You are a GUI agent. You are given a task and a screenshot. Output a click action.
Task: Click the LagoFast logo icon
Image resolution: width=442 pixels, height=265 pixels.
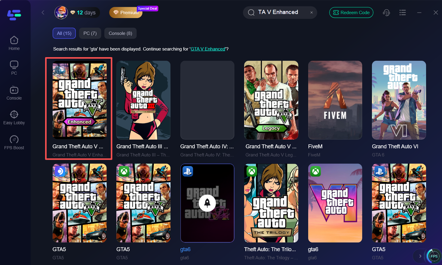14,15
